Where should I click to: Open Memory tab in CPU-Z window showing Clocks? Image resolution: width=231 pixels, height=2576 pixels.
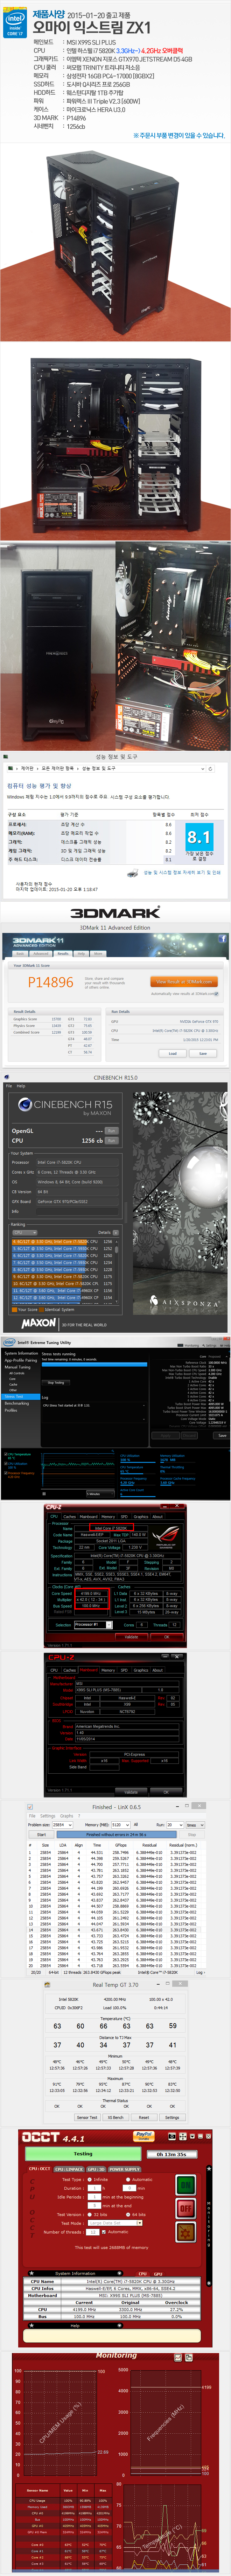point(108,1516)
